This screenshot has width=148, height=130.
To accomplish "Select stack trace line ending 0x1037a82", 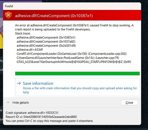I will (x=46, y=42).
